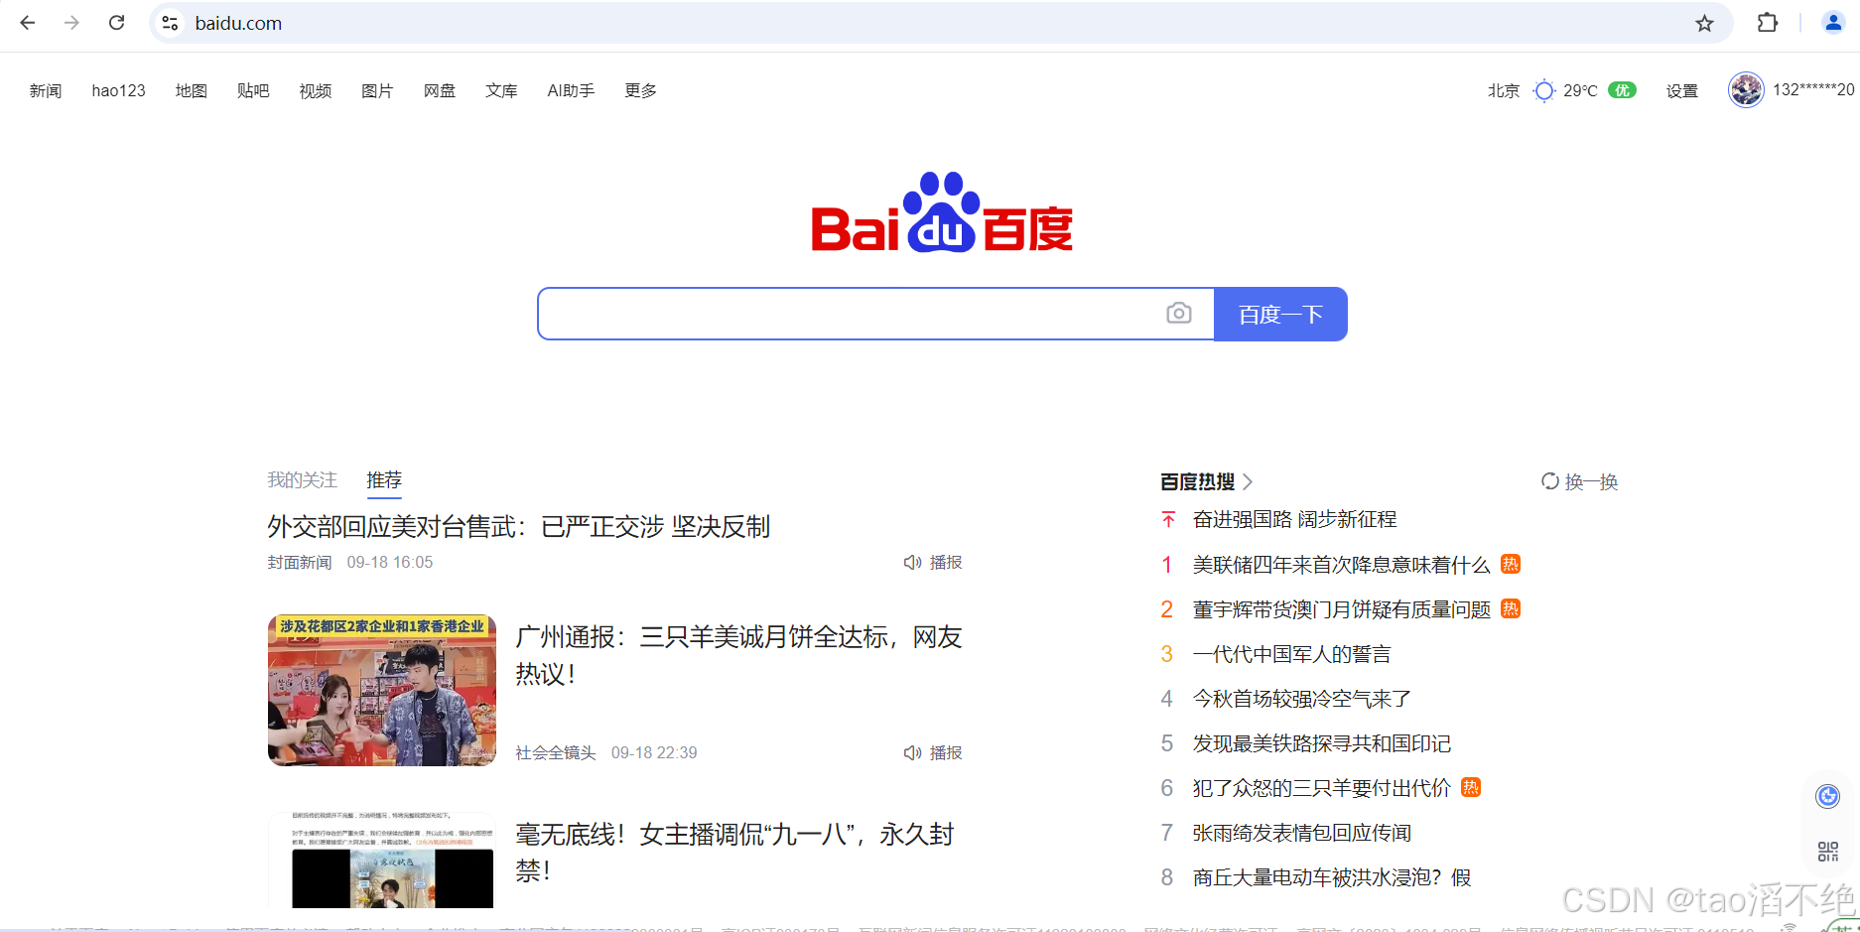The height and width of the screenshot is (932, 1860).
Task: Open hot search 奋进强国路 阔步新征程
Action: [x=1294, y=519]
